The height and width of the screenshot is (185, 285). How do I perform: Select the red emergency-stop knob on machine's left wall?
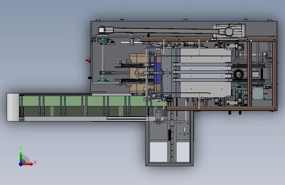tap(88, 60)
